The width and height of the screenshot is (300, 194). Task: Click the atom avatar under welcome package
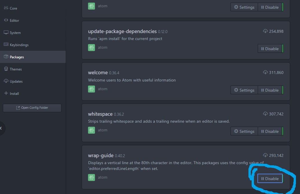coord(92,89)
